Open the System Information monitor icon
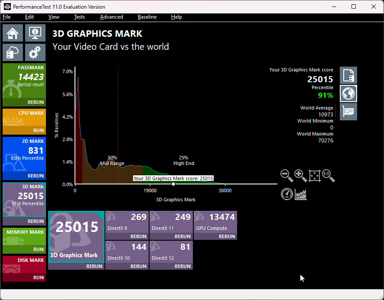The height and width of the screenshot is (300, 384). coord(35,33)
